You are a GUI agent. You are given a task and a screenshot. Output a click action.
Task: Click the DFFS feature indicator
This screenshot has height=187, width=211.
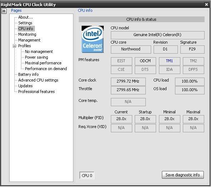pos(194,70)
